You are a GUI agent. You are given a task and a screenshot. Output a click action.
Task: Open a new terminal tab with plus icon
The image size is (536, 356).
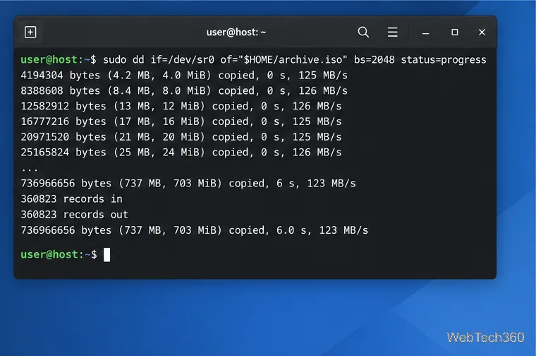(30, 32)
